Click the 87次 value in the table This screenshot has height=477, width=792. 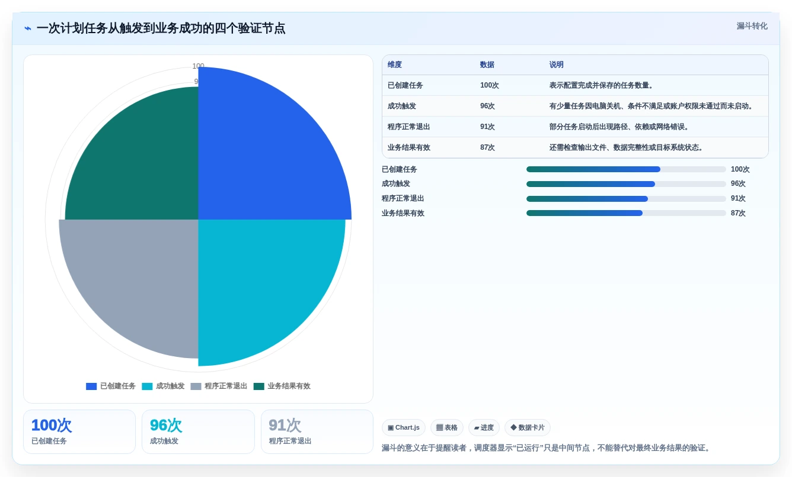pos(487,147)
